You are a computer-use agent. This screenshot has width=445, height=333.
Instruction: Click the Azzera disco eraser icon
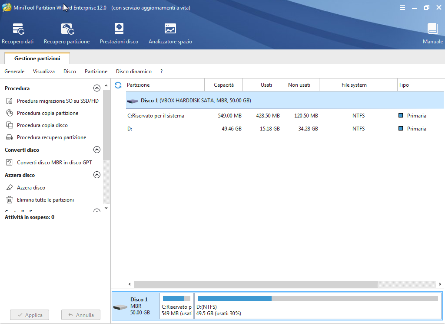tap(10, 187)
